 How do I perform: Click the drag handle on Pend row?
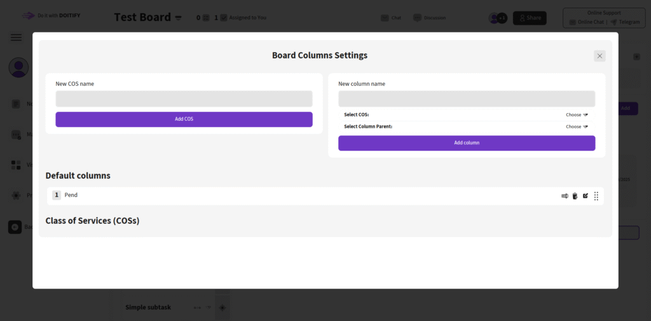[596, 196]
